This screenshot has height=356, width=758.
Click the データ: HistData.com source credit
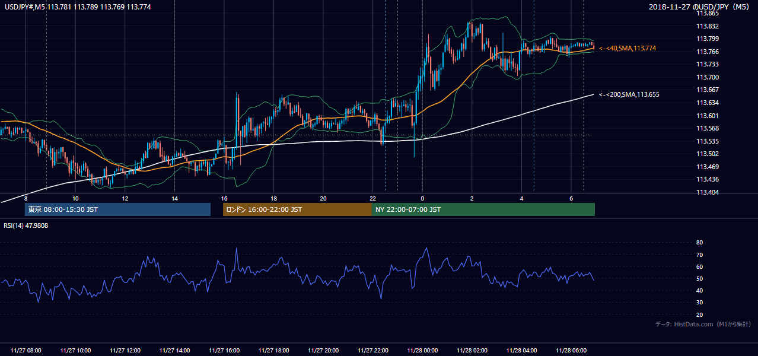click(x=703, y=324)
